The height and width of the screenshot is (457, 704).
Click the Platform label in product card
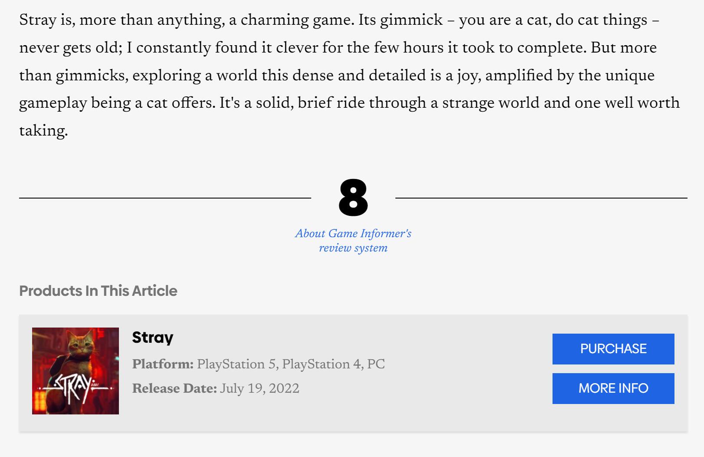click(x=163, y=364)
